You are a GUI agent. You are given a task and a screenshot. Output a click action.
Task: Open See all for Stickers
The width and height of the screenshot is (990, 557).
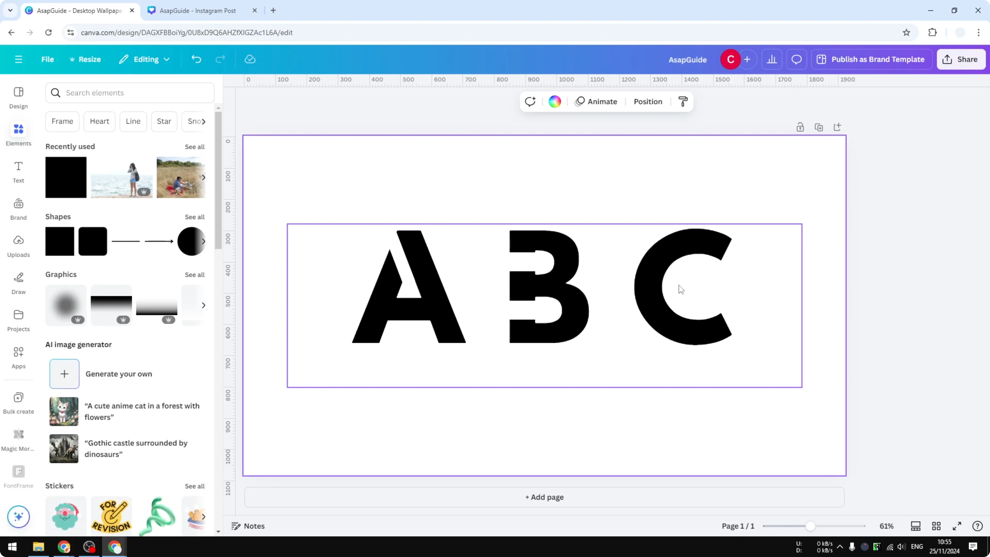point(195,486)
